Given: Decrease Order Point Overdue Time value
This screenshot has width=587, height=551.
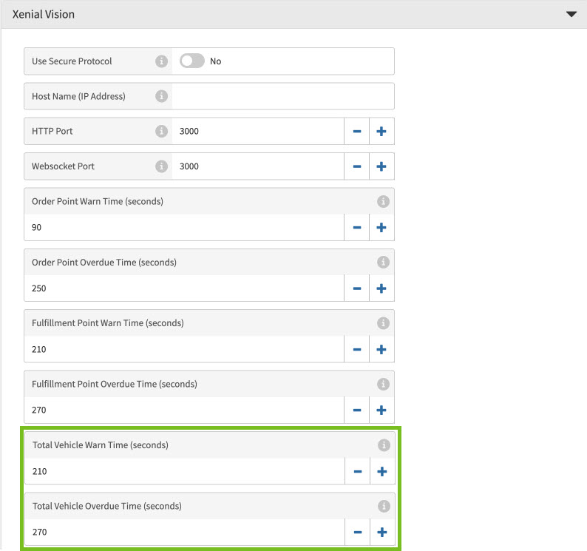Looking at the screenshot, I should [x=356, y=288].
